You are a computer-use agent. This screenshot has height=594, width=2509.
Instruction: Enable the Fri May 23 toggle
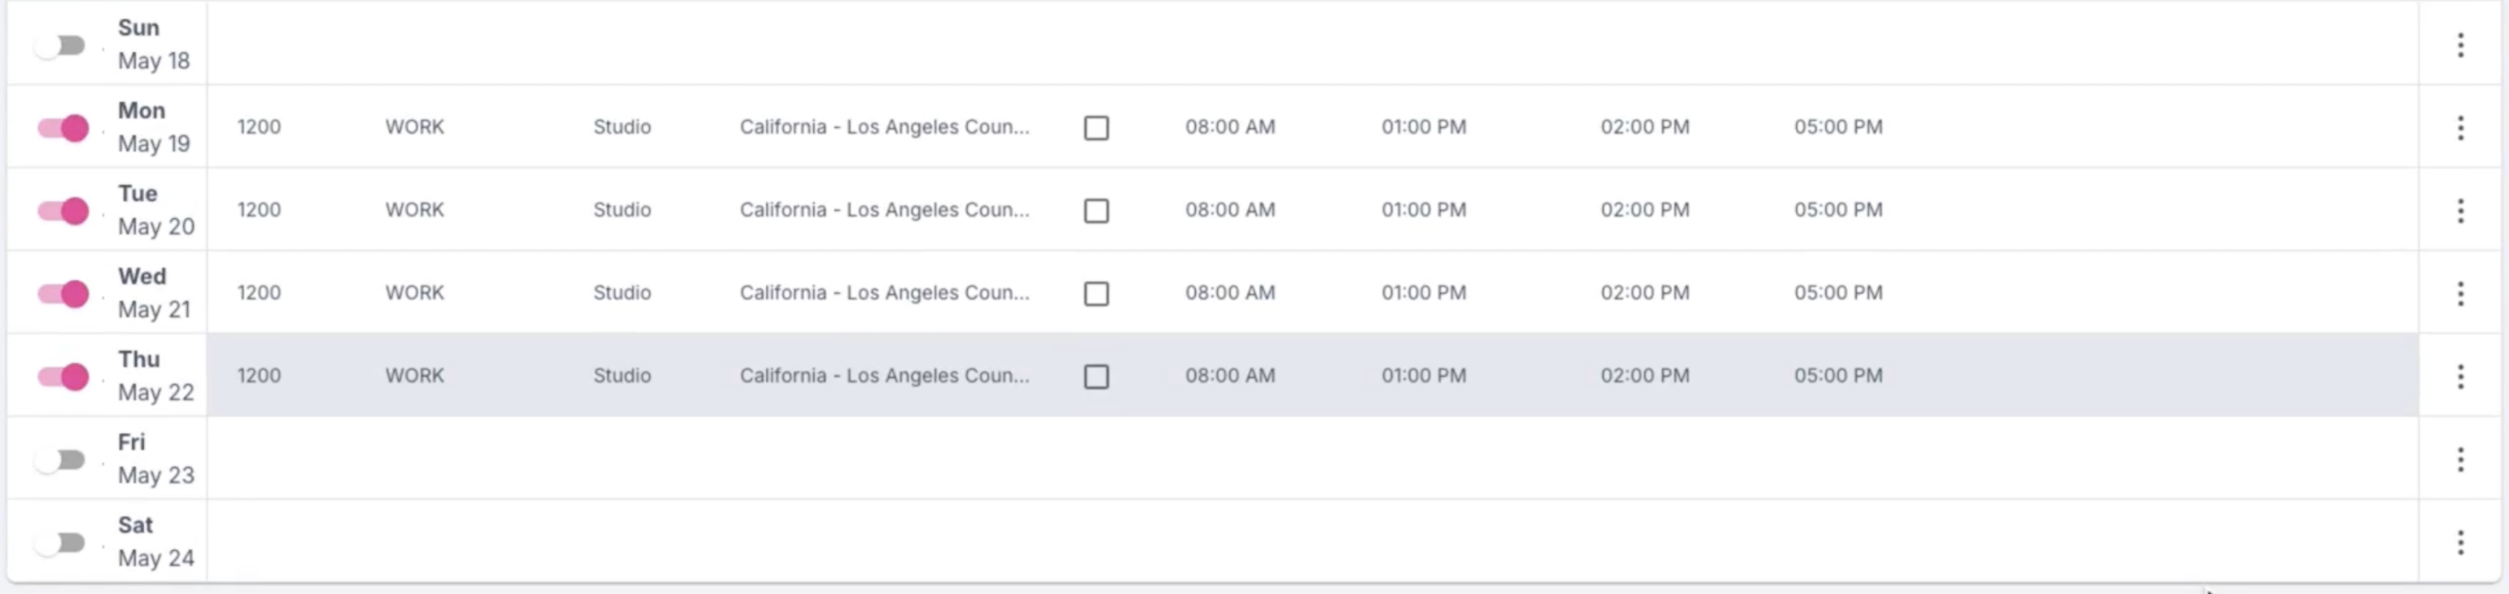click(x=60, y=459)
